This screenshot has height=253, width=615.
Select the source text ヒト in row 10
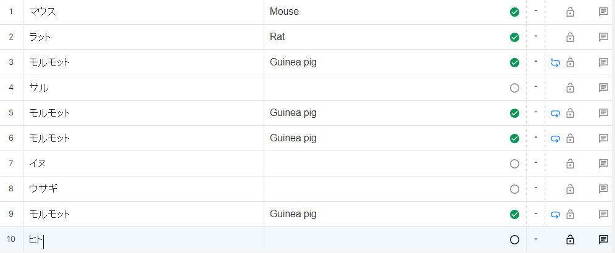click(35, 239)
